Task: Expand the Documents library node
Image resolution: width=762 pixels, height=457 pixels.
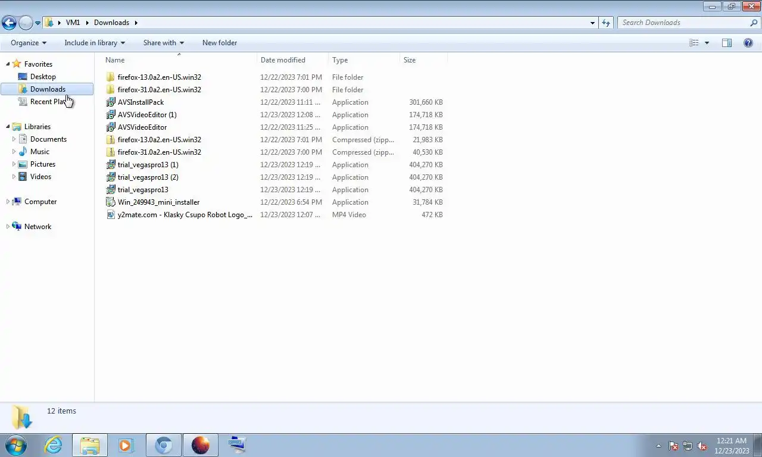Action: point(14,139)
